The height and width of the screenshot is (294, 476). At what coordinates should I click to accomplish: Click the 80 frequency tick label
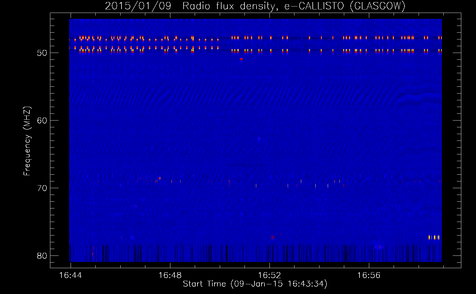(x=42, y=256)
